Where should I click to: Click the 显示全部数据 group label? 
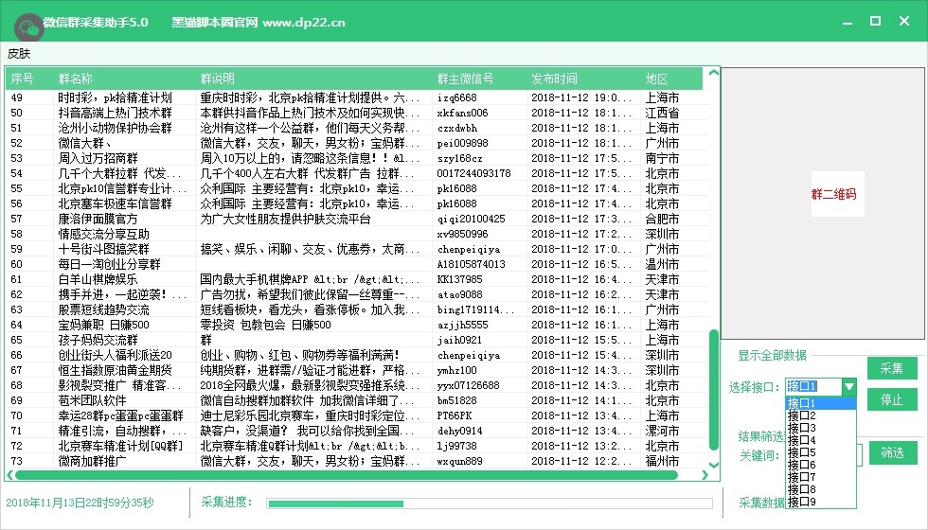pyautogui.click(x=772, y=356)
